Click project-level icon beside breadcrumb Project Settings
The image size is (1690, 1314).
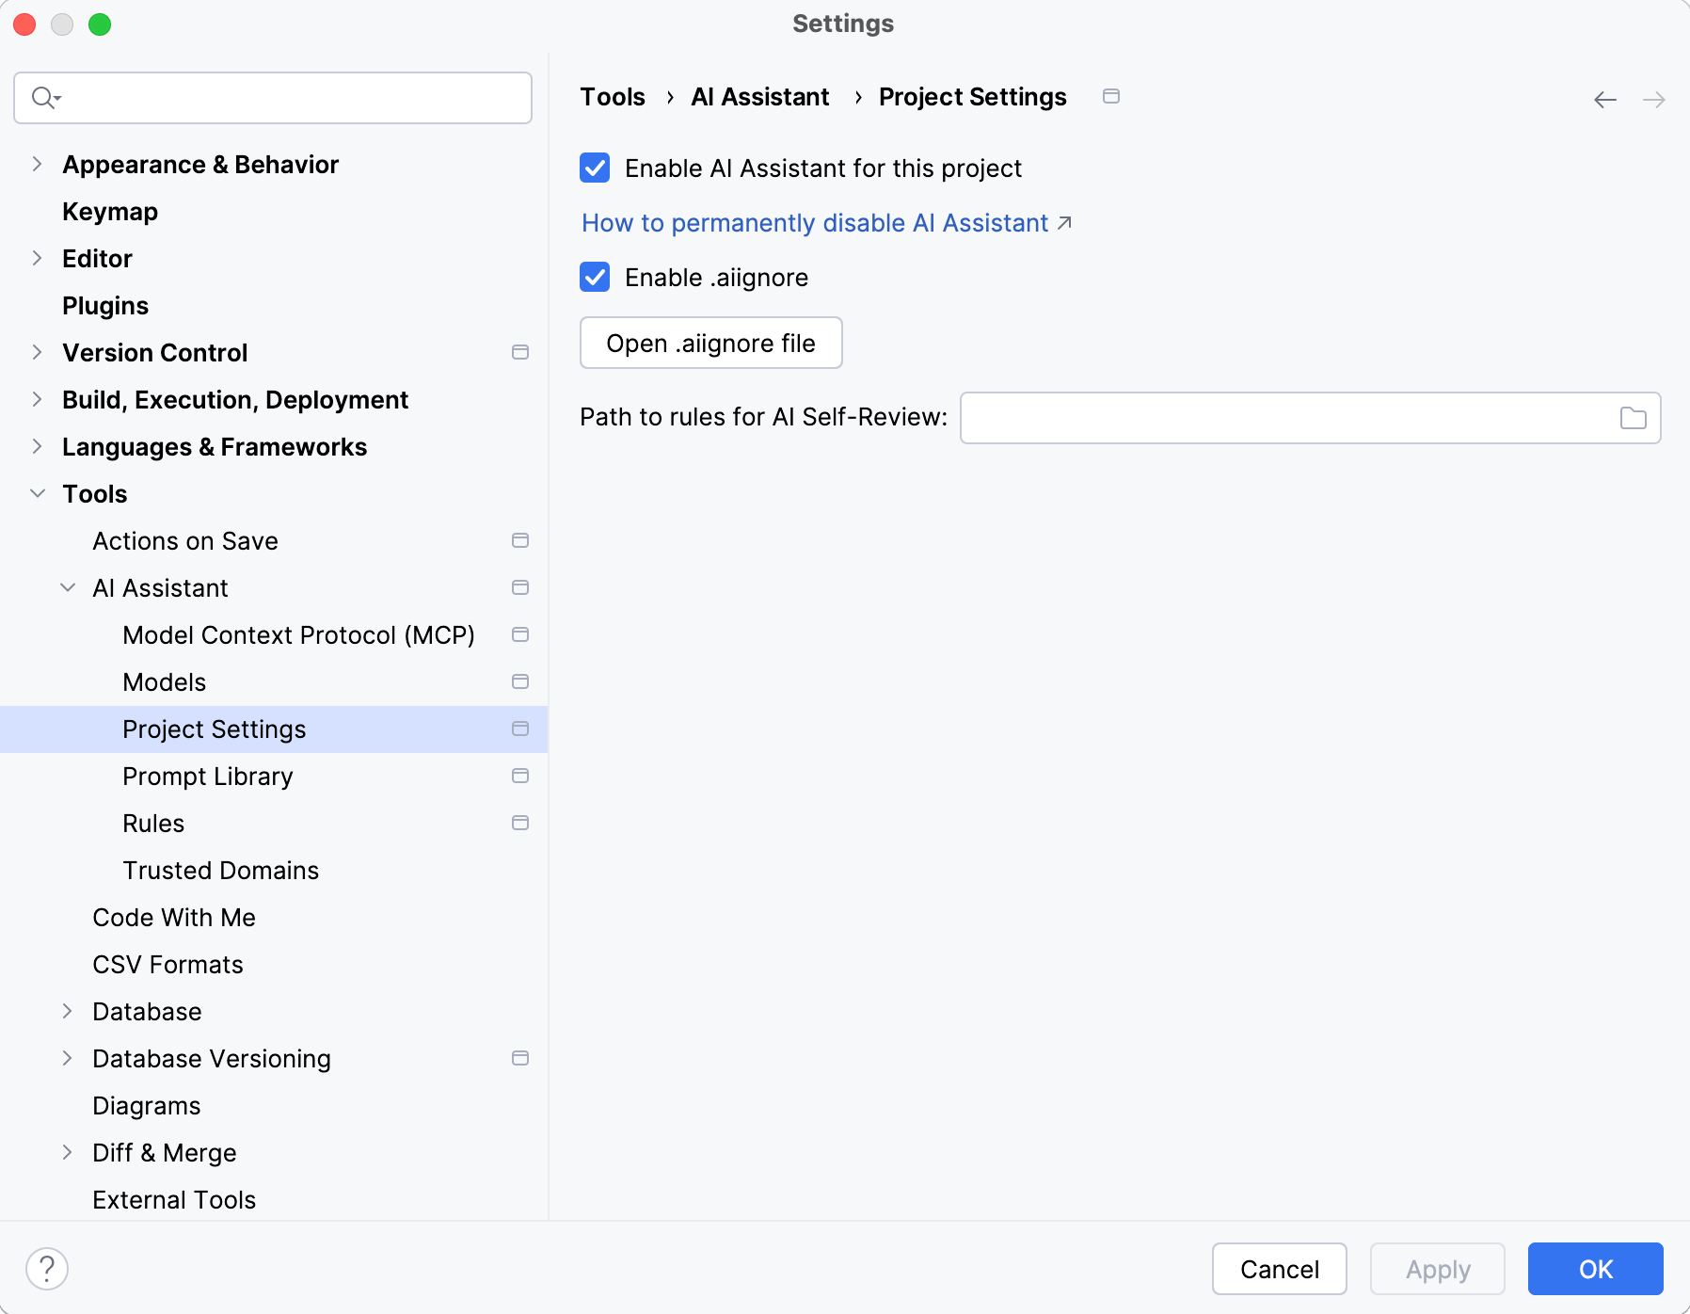point(1111,96)
